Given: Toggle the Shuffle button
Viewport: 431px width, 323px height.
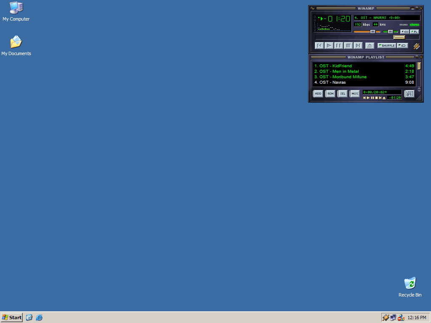Looking at the screenshot, I should click(x=387, y=45).
